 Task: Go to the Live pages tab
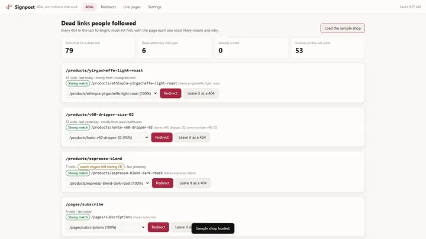pyautogui.click(x=132, y=7)
